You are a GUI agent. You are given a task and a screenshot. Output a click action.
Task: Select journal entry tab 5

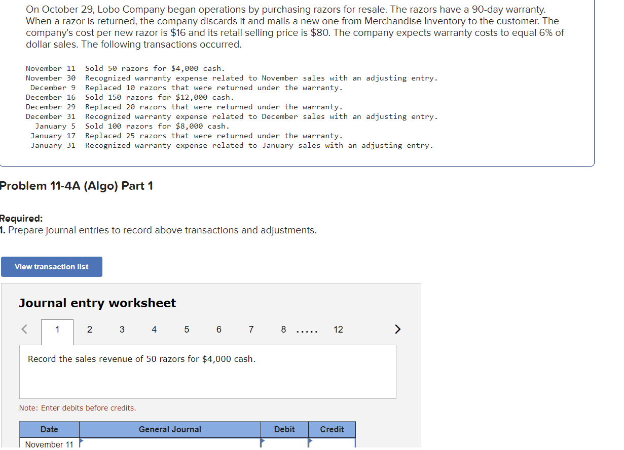point(186,329)
